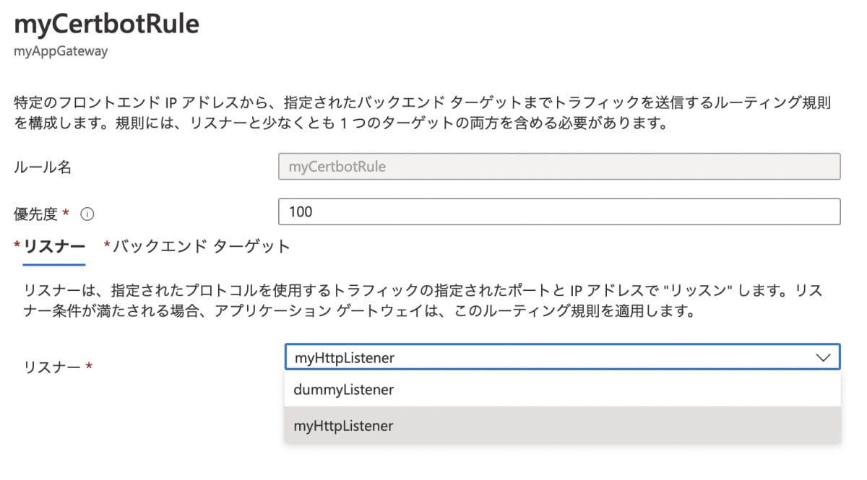Click the red asterisk next to 優先度
Viewport: 867px width, 480px height.
[66, 213]
